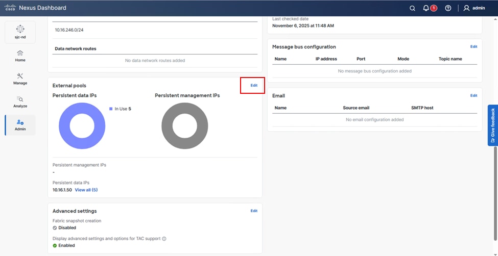Click the Source email column header
The height and width of the screenshot is (256, 498).
click(356, 108)
